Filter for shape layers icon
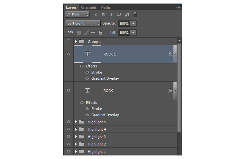 pos(119,15)
